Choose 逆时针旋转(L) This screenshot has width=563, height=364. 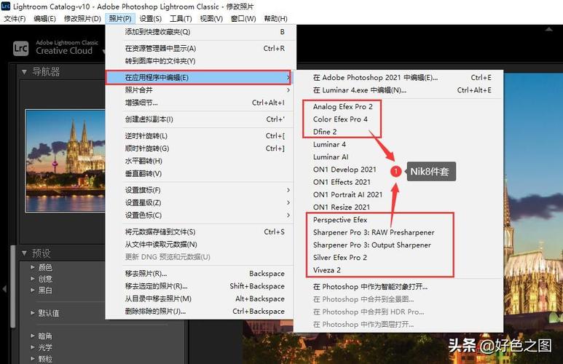[200, 136]
